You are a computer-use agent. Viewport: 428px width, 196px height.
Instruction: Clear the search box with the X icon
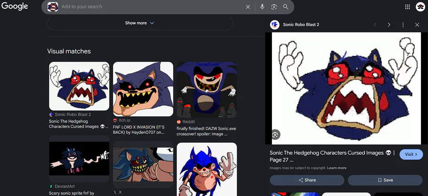[248, 7]
